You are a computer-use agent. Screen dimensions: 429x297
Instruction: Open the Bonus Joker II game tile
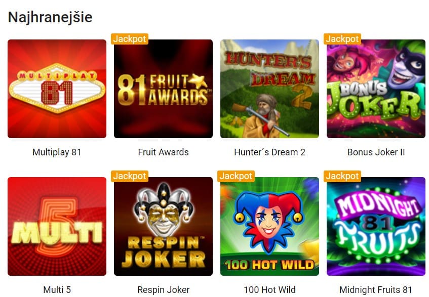coord(376,89)
